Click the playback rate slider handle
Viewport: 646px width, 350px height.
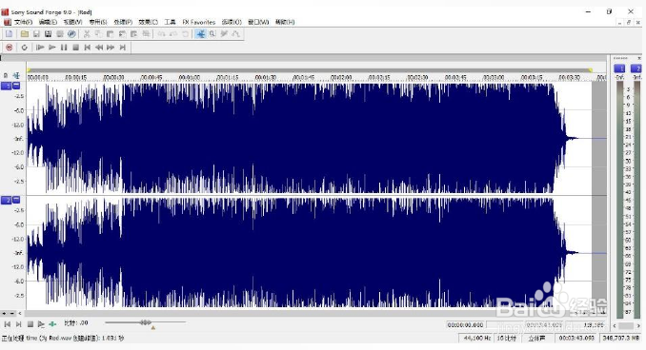click(x=146, y=322)
